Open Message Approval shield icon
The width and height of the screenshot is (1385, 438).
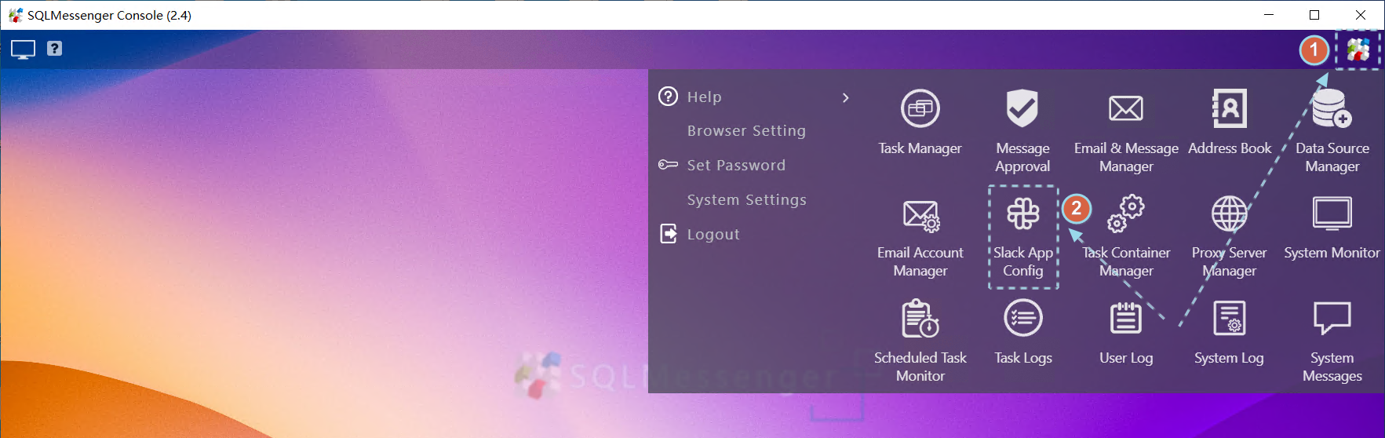1022,108
